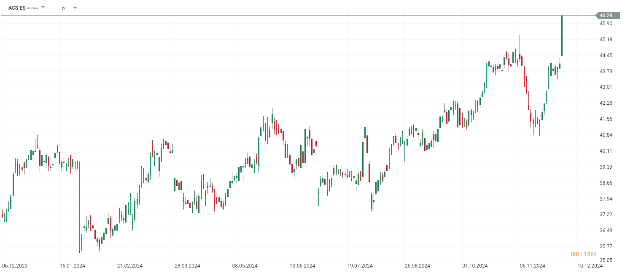
Task: Click the tall green latest candle
Action: pyautogui.click(x=562, y=36)
